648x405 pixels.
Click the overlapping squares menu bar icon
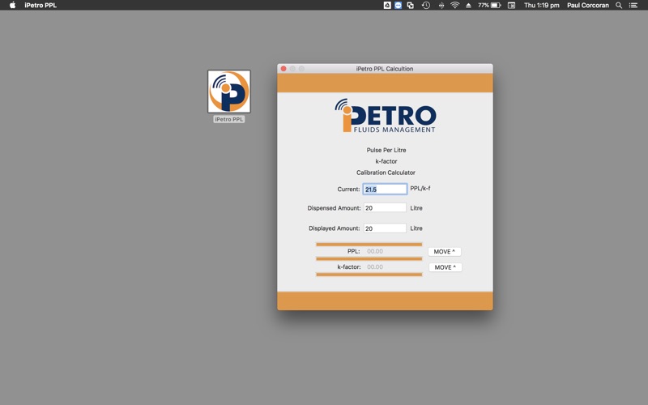[x=411, y=6]
